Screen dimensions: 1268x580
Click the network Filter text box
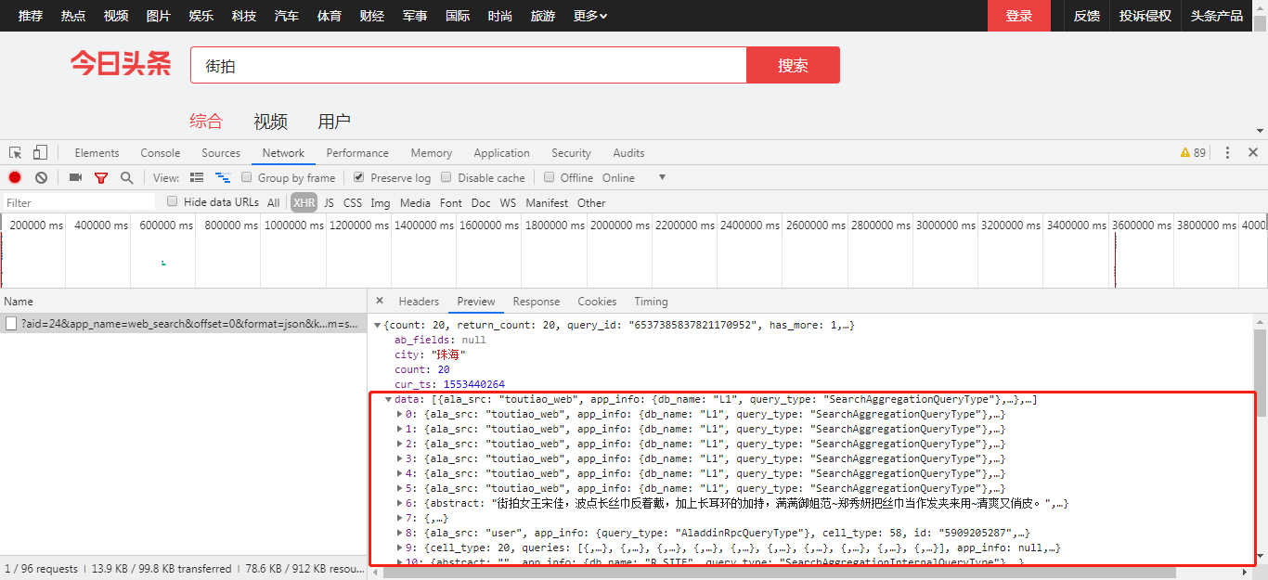(79, 202)
